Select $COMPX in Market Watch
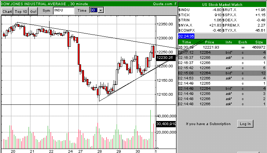Screen dimensions: 267x153 (186, 31)
